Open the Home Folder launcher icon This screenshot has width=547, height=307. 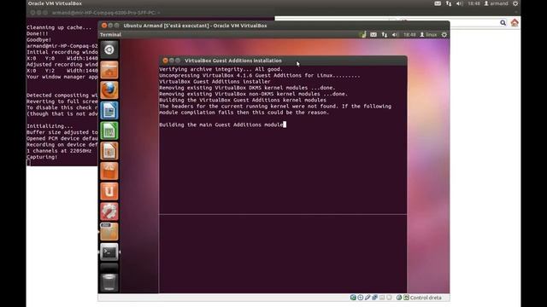[109, 70]
